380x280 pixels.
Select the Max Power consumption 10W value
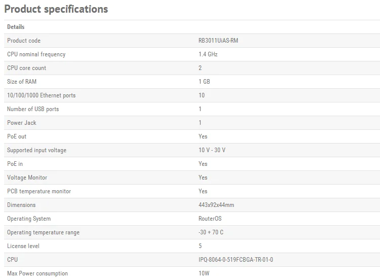pyautogui.click(x=204, y=273)
